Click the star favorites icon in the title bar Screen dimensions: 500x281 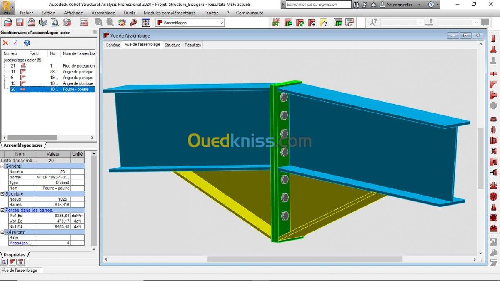click(x=373, y=5)
